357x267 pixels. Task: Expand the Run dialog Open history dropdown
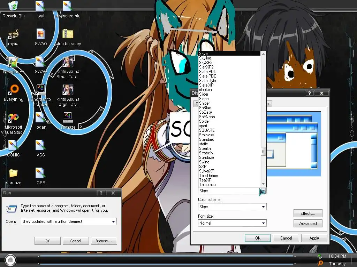113,221
